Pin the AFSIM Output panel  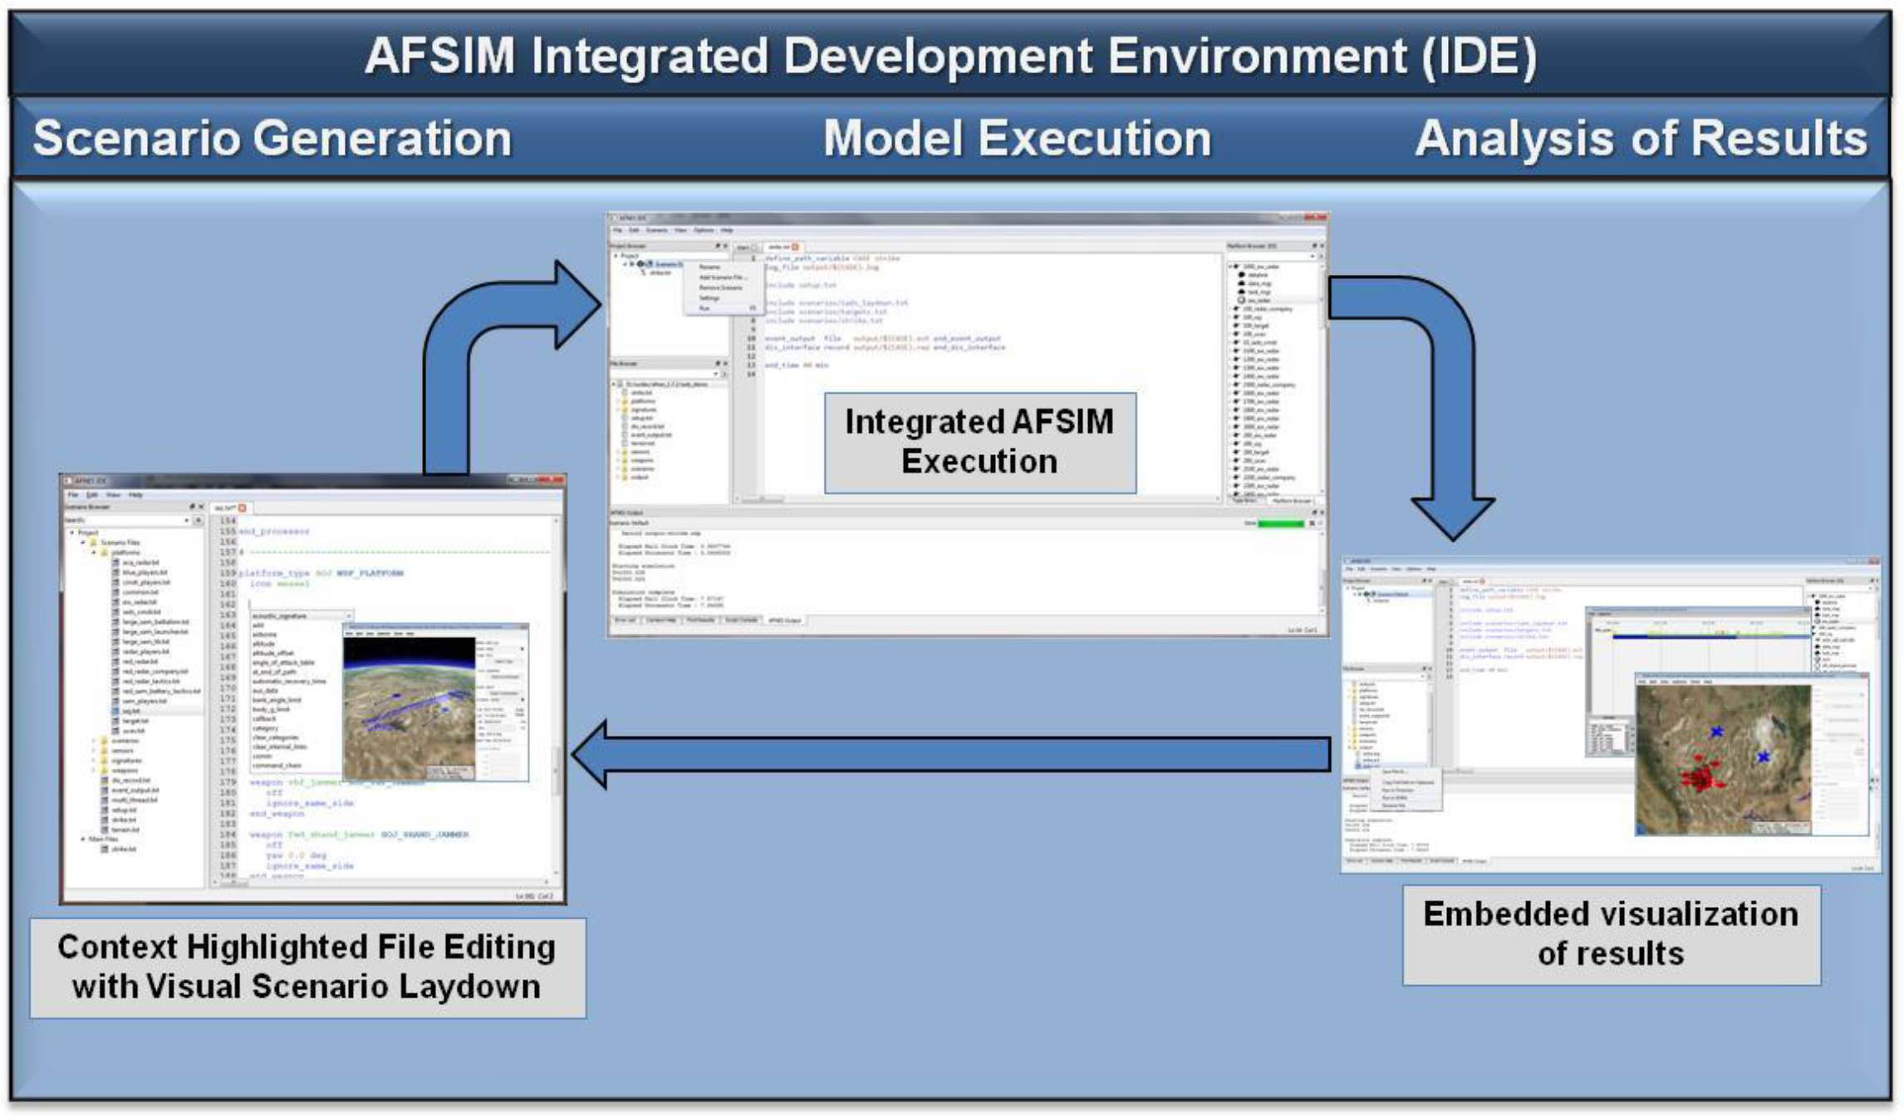click(1314, 512)
